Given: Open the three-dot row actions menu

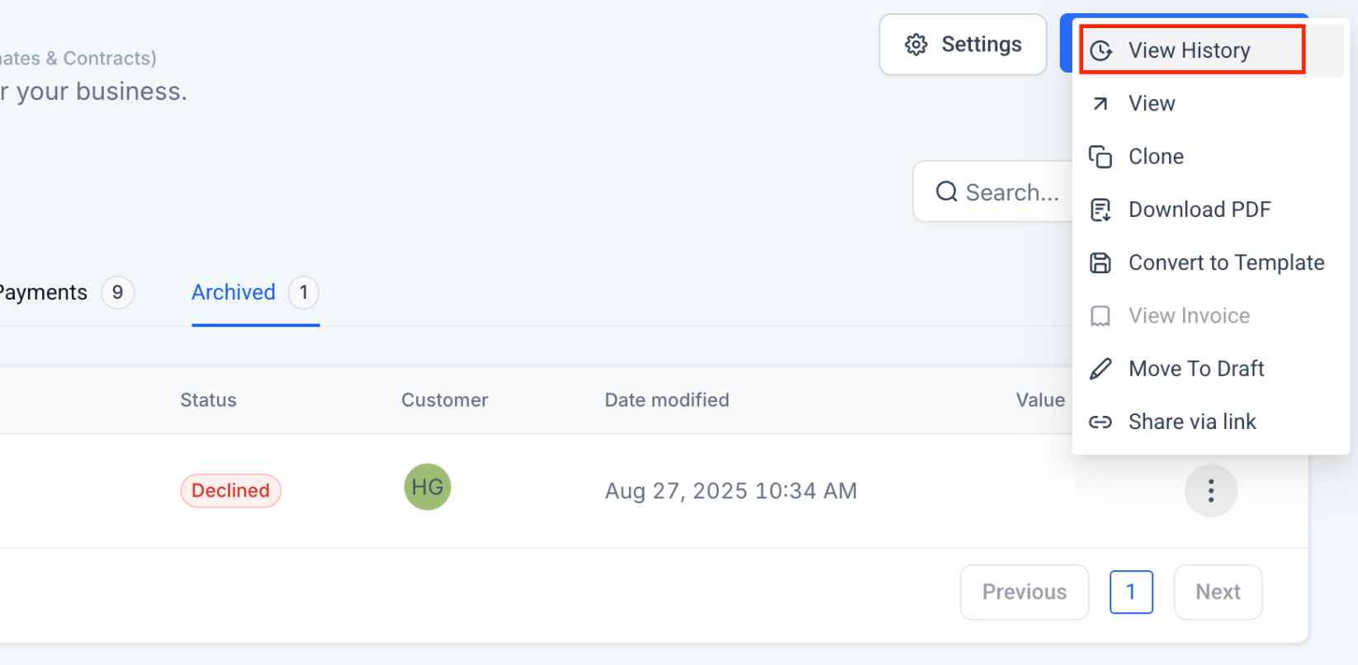Looking at the screenshot, I should 1210,491.
